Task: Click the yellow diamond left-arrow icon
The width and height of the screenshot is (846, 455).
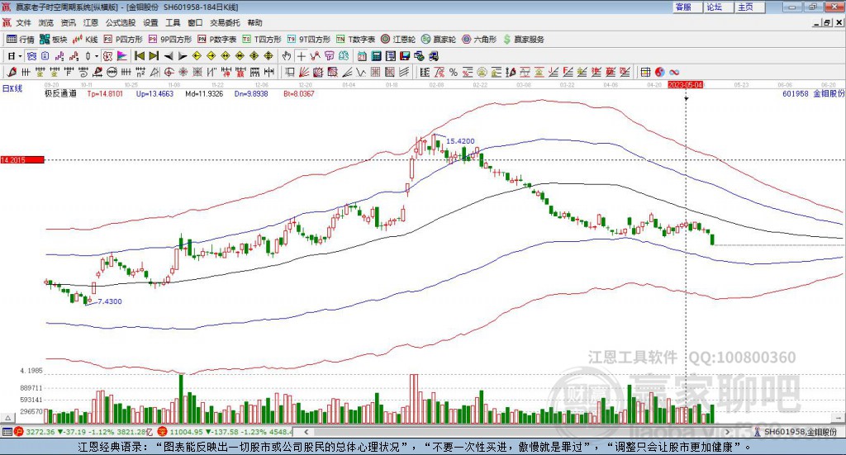Action: (x=197, y=56)
